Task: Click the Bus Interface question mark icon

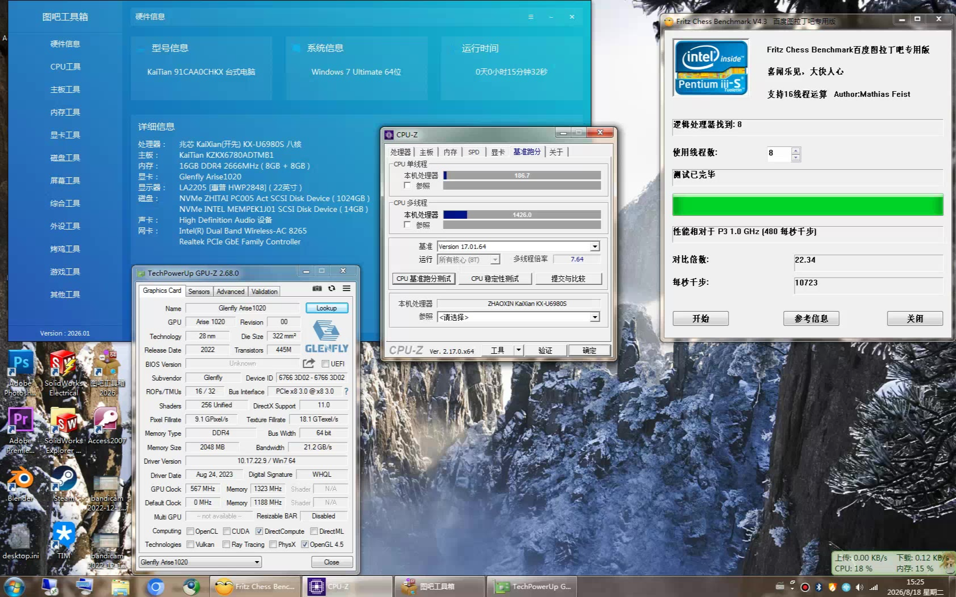Action: click(x=346, y=391)
